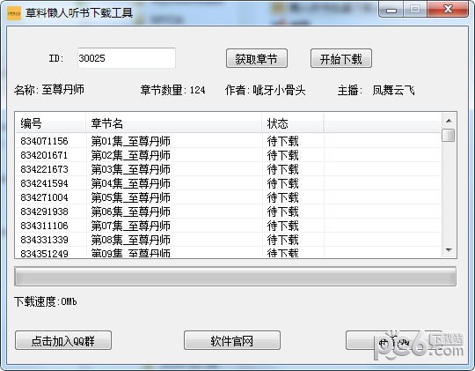Click 待下载 status of 第07集 row
The width and height of the screenshot is (475, 371).
[282, 226]
